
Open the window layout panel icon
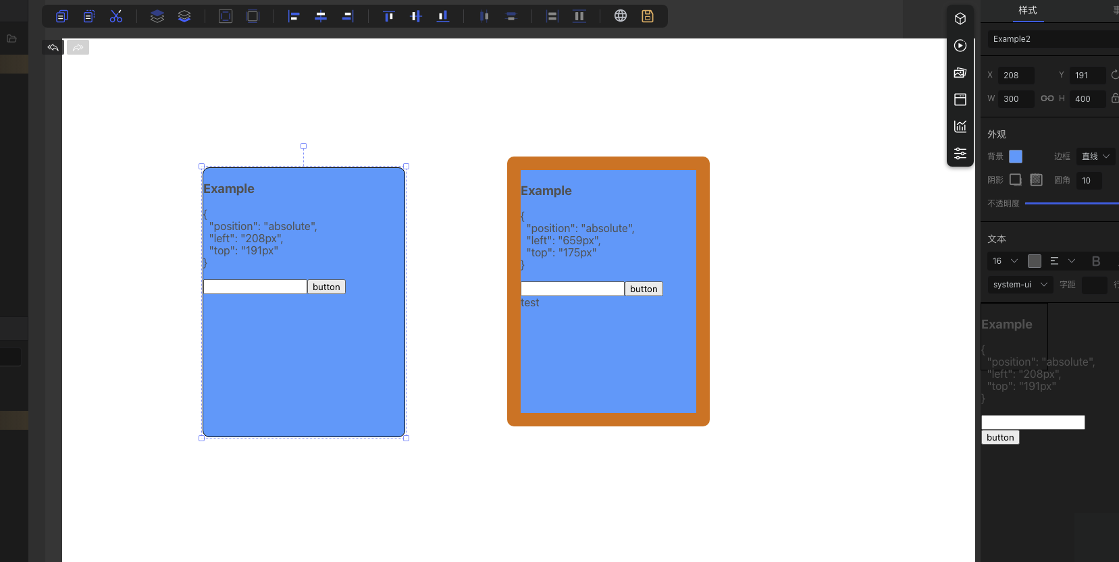(960, 100)
